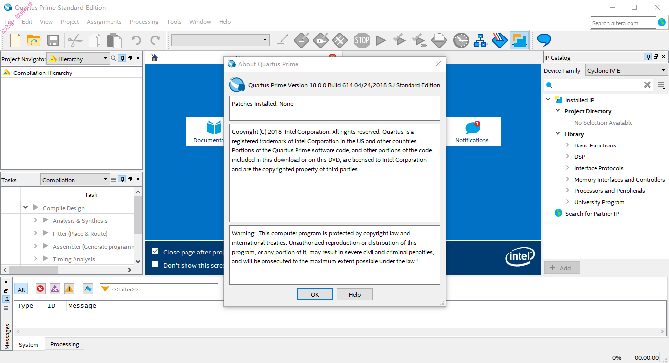
Task: Click the blue flag message icon
Action: point(88,289)
